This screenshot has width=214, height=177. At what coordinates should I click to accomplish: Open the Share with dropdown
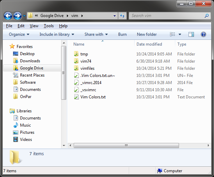point(96,34)
